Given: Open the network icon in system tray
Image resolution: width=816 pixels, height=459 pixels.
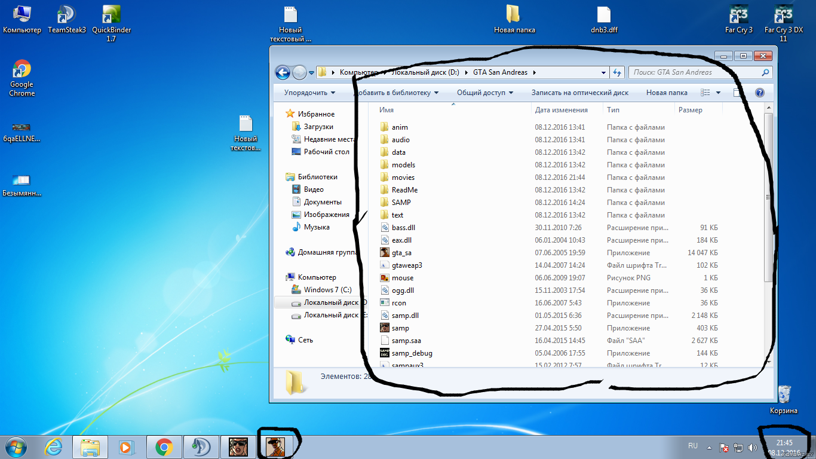Looking at the screenshot, I should 738,447.
